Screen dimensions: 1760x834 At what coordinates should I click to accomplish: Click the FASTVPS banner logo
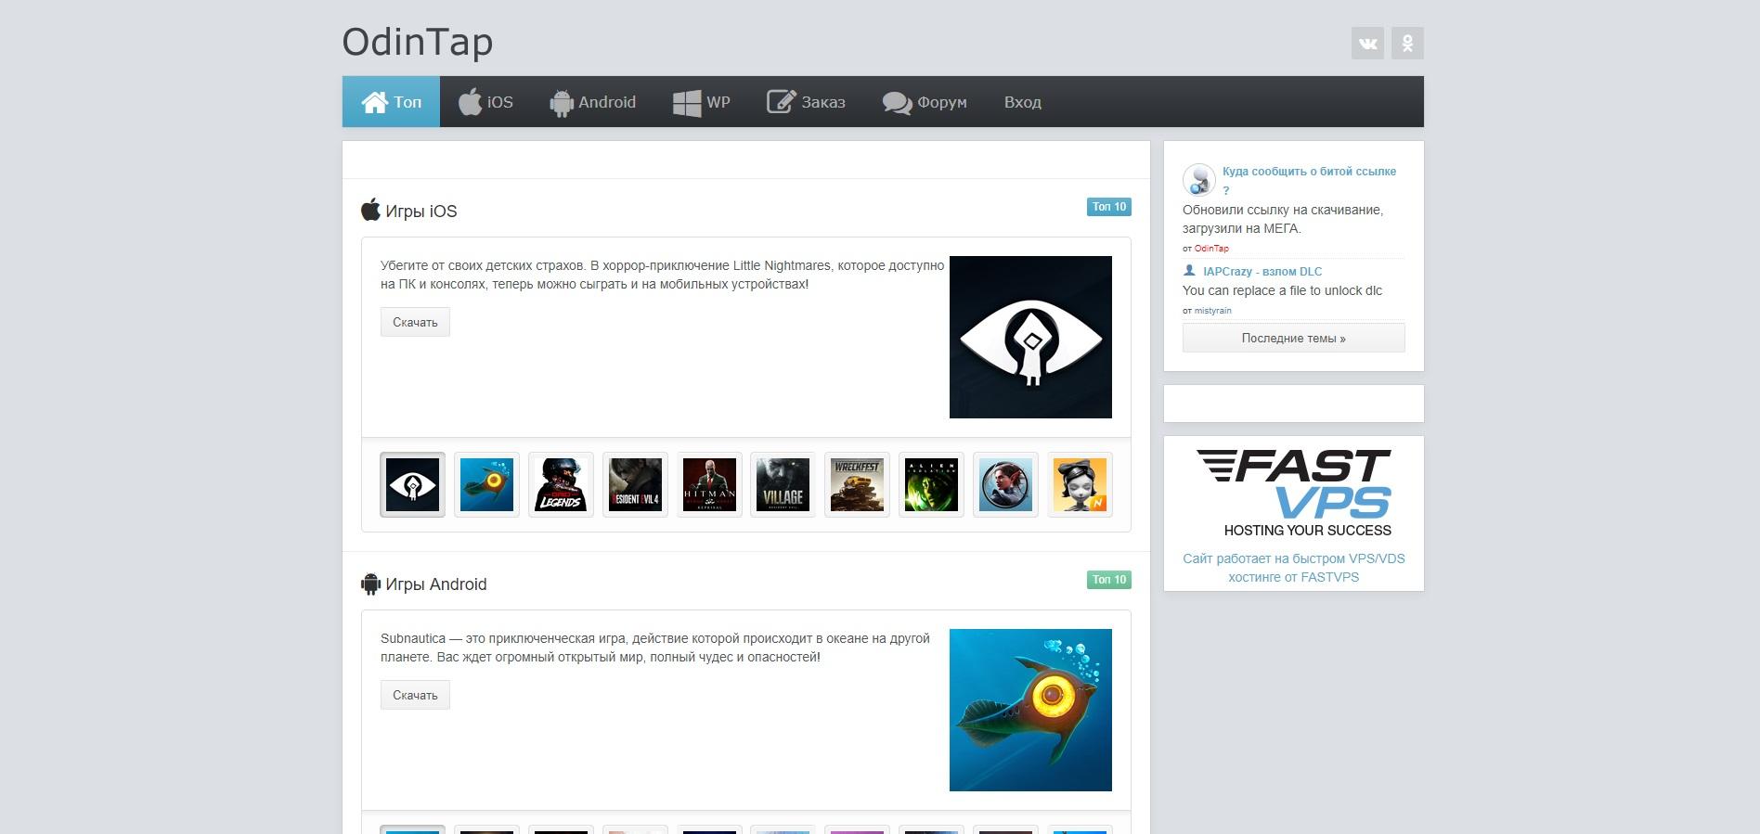[1294, 493]
